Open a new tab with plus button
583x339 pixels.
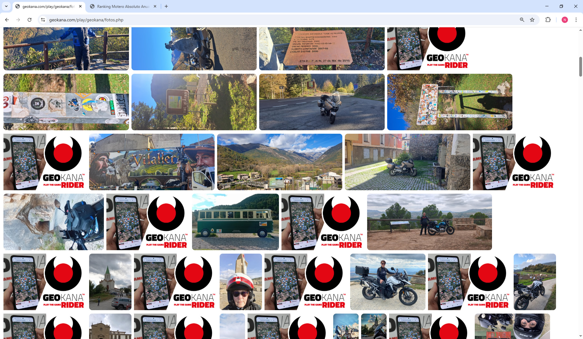pos(166,6)
